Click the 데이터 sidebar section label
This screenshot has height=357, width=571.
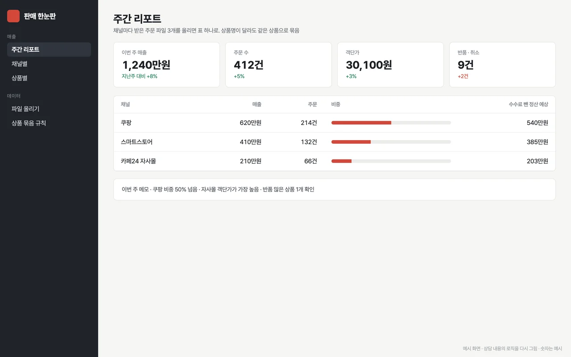[14, 96]
